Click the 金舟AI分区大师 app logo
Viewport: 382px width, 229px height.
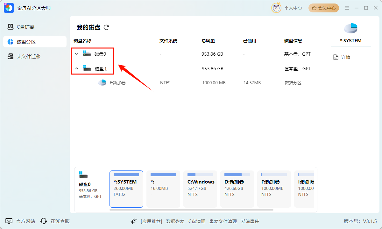pyautogui.click(x=9, y=8)
